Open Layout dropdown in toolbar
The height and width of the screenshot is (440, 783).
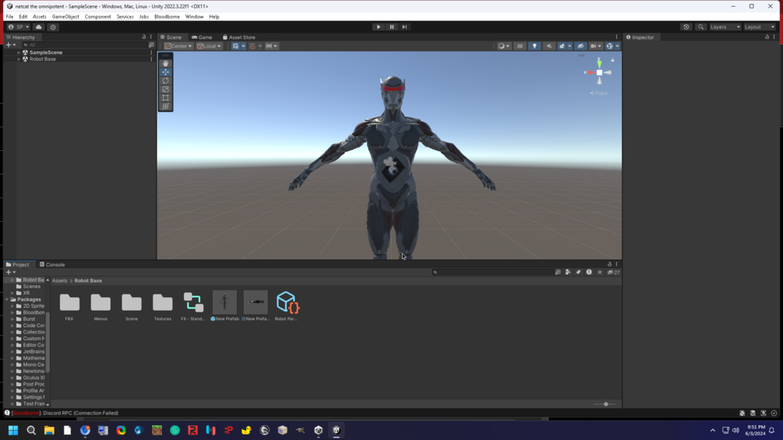tap(760, 27)
